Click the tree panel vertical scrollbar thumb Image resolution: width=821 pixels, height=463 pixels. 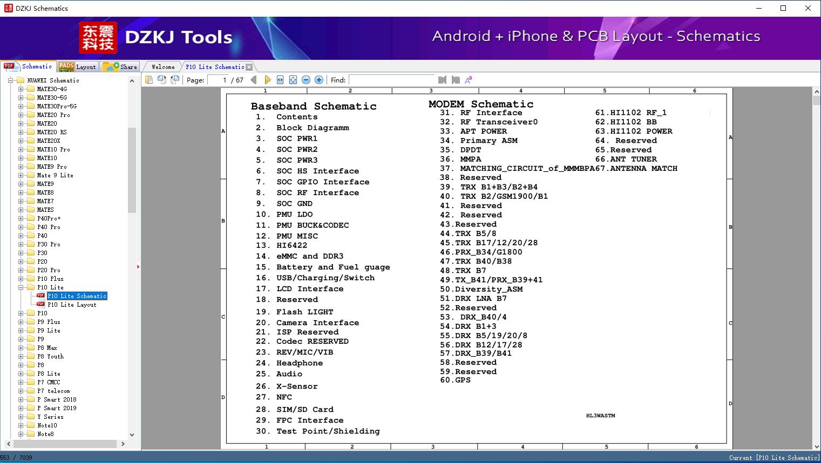coord(132,170)
